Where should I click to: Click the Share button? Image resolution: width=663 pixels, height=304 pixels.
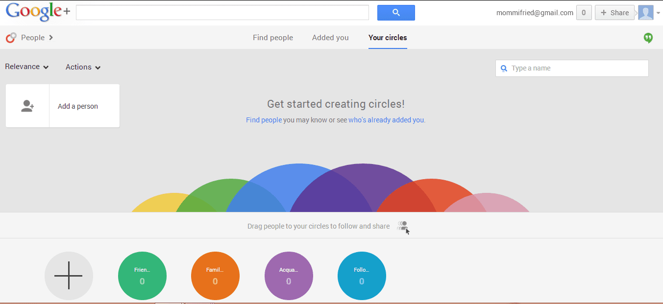point(614,13)
